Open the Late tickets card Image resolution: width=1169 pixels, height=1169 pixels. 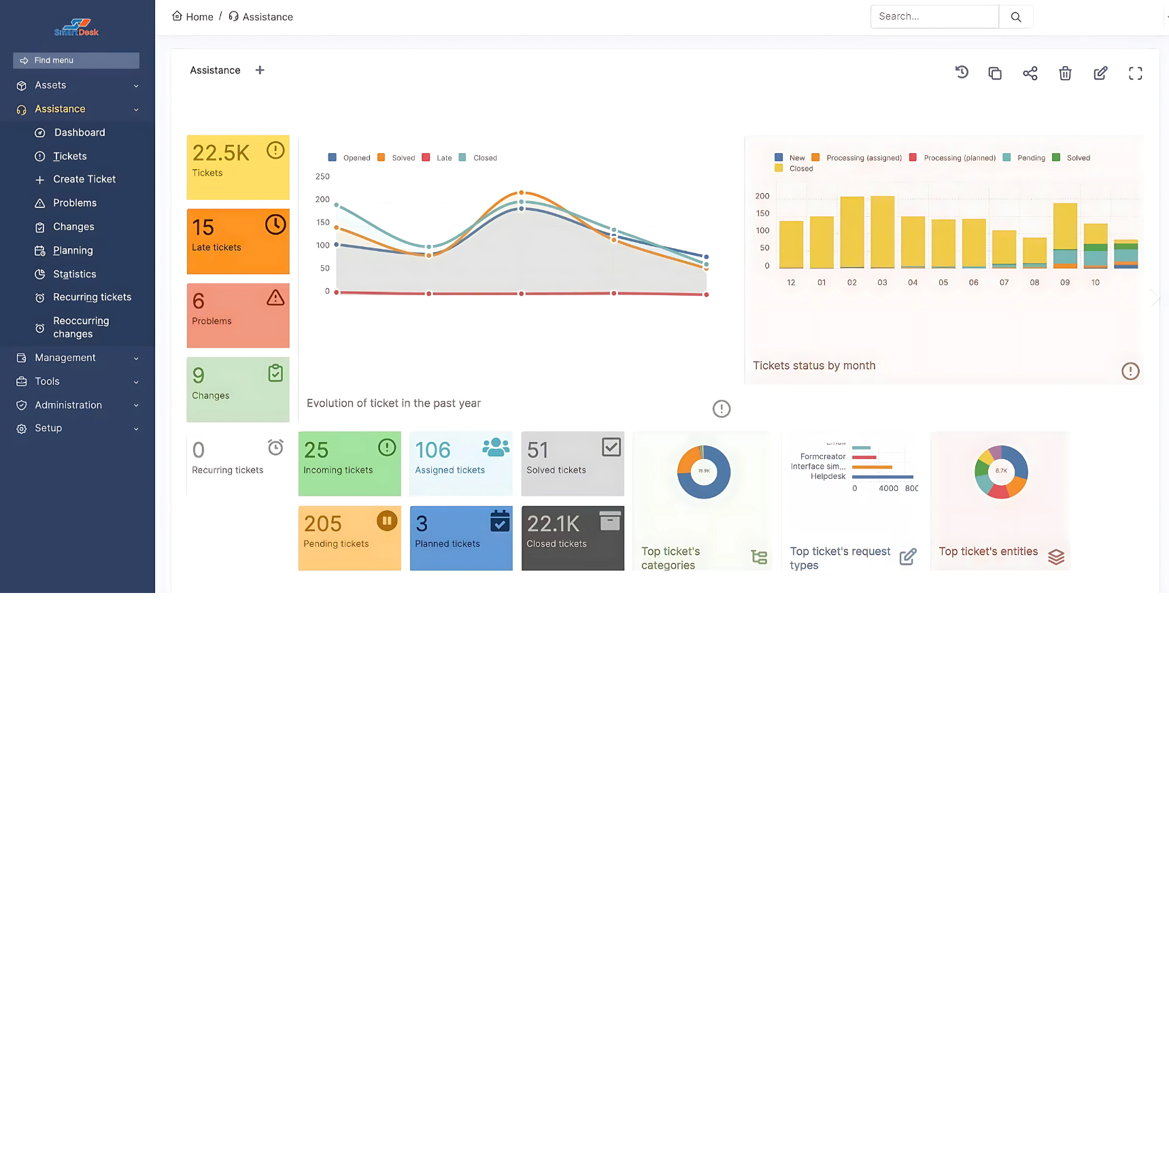click(238, 241)
